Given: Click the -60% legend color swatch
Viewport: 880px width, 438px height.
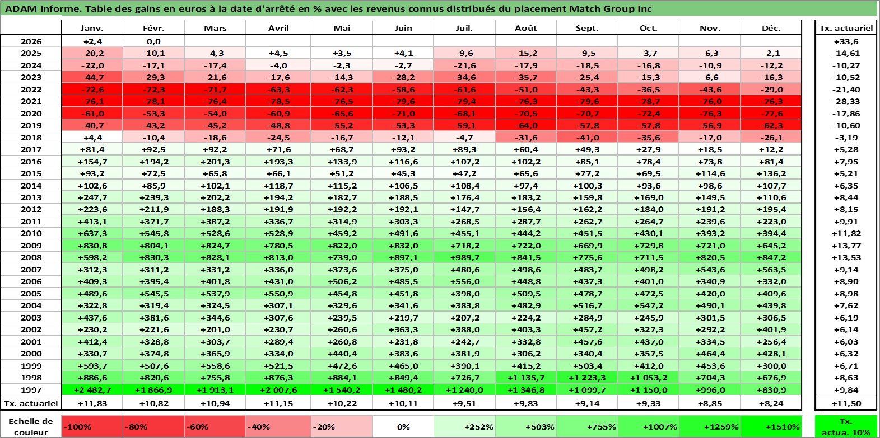Looking at the screenshot, I should point(216,427).
